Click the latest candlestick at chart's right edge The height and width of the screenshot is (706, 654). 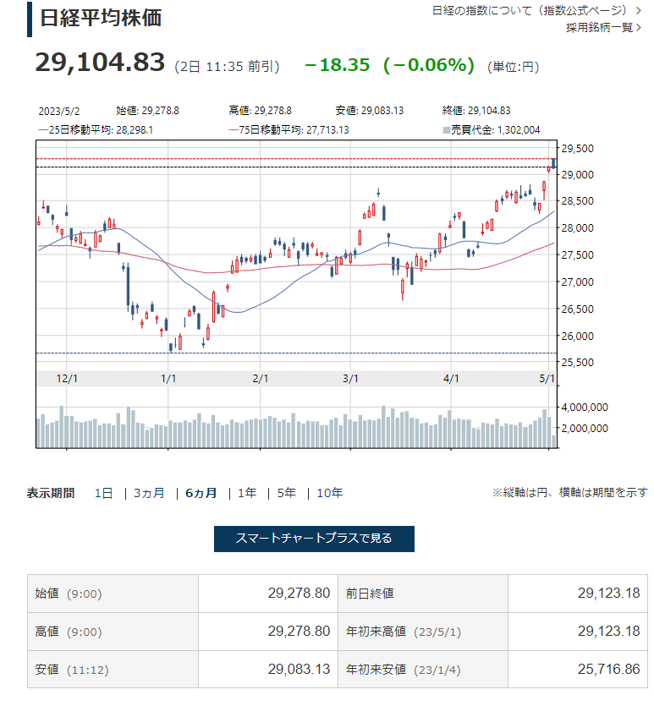[x=553, y=163]
